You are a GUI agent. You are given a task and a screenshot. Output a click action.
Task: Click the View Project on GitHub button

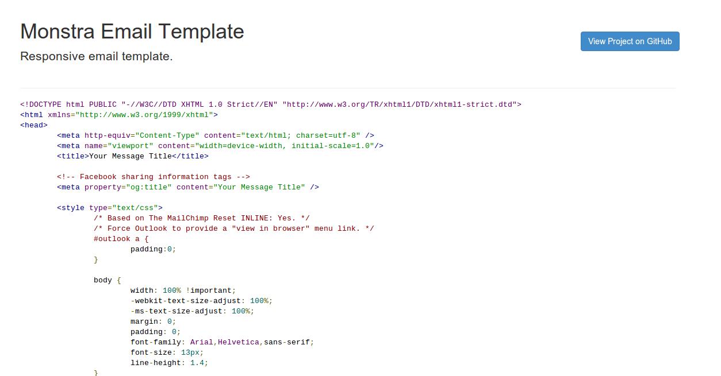tap(630, 41)
